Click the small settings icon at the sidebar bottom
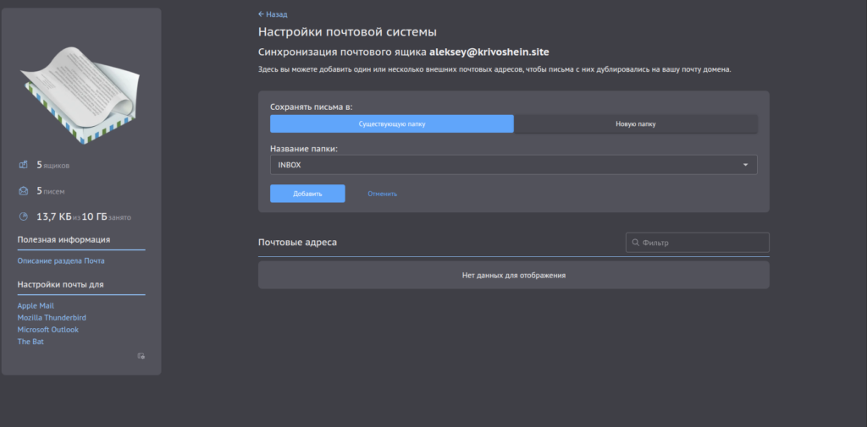This screenshot has height=427, width=867. 141,356
